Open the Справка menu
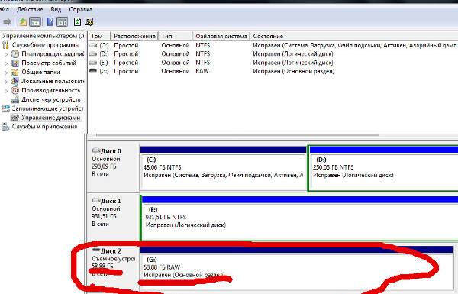458x294 pixels. (x=81, y=9)
